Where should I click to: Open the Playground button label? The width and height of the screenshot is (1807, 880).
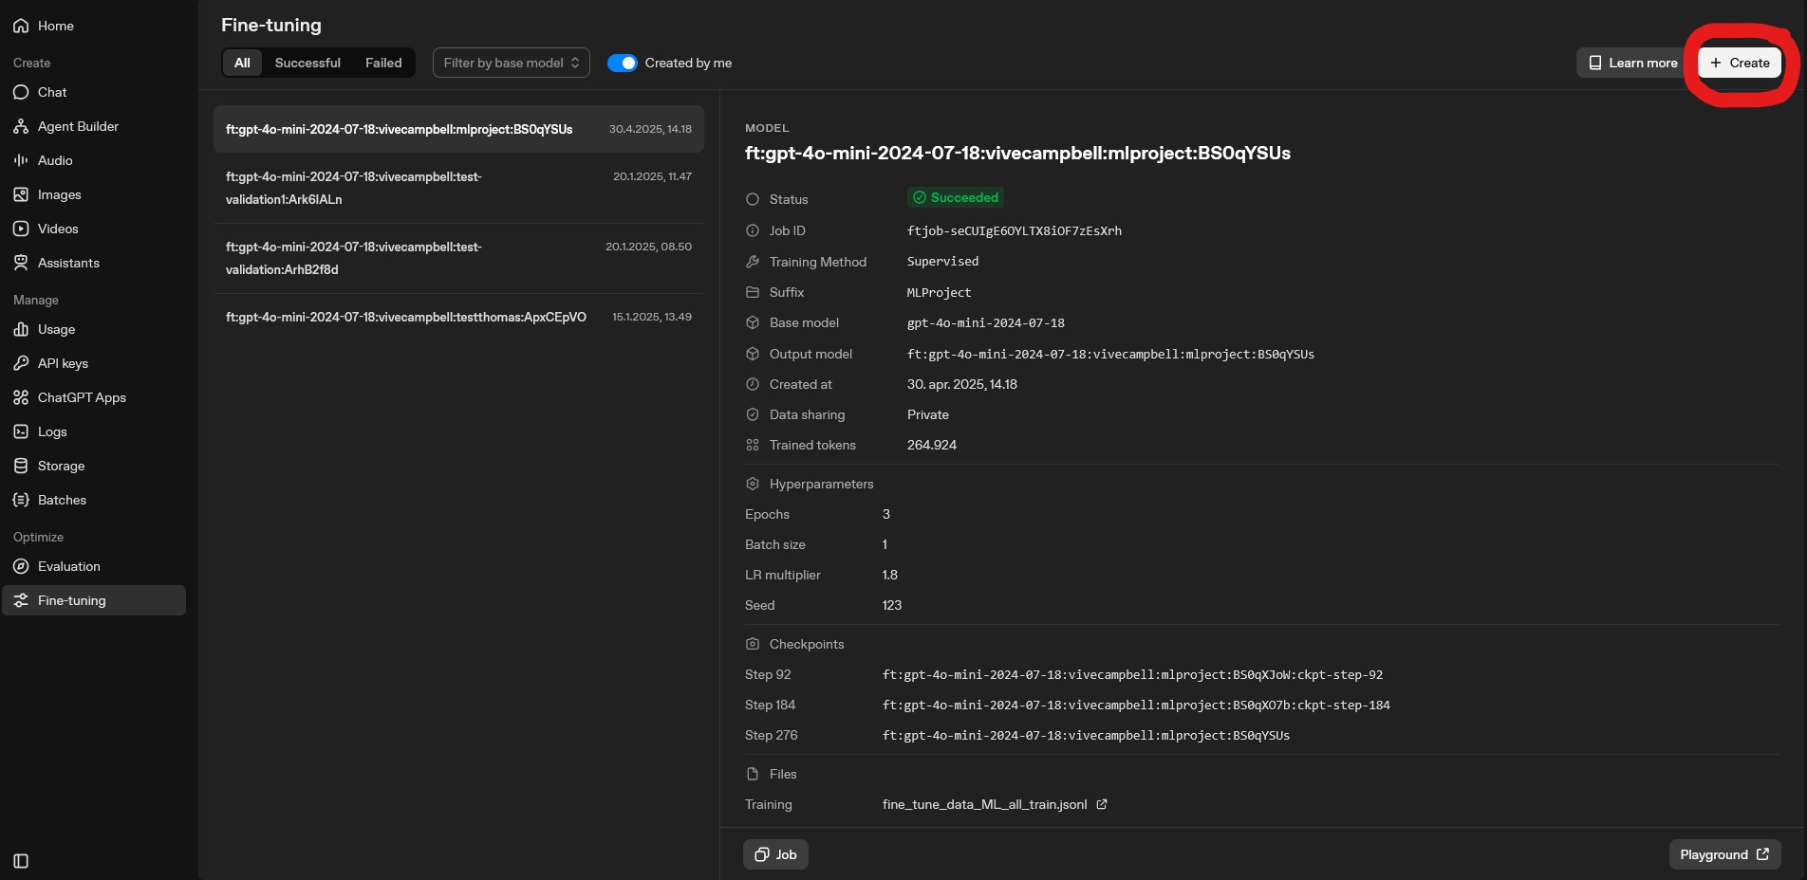point(1714,854)
